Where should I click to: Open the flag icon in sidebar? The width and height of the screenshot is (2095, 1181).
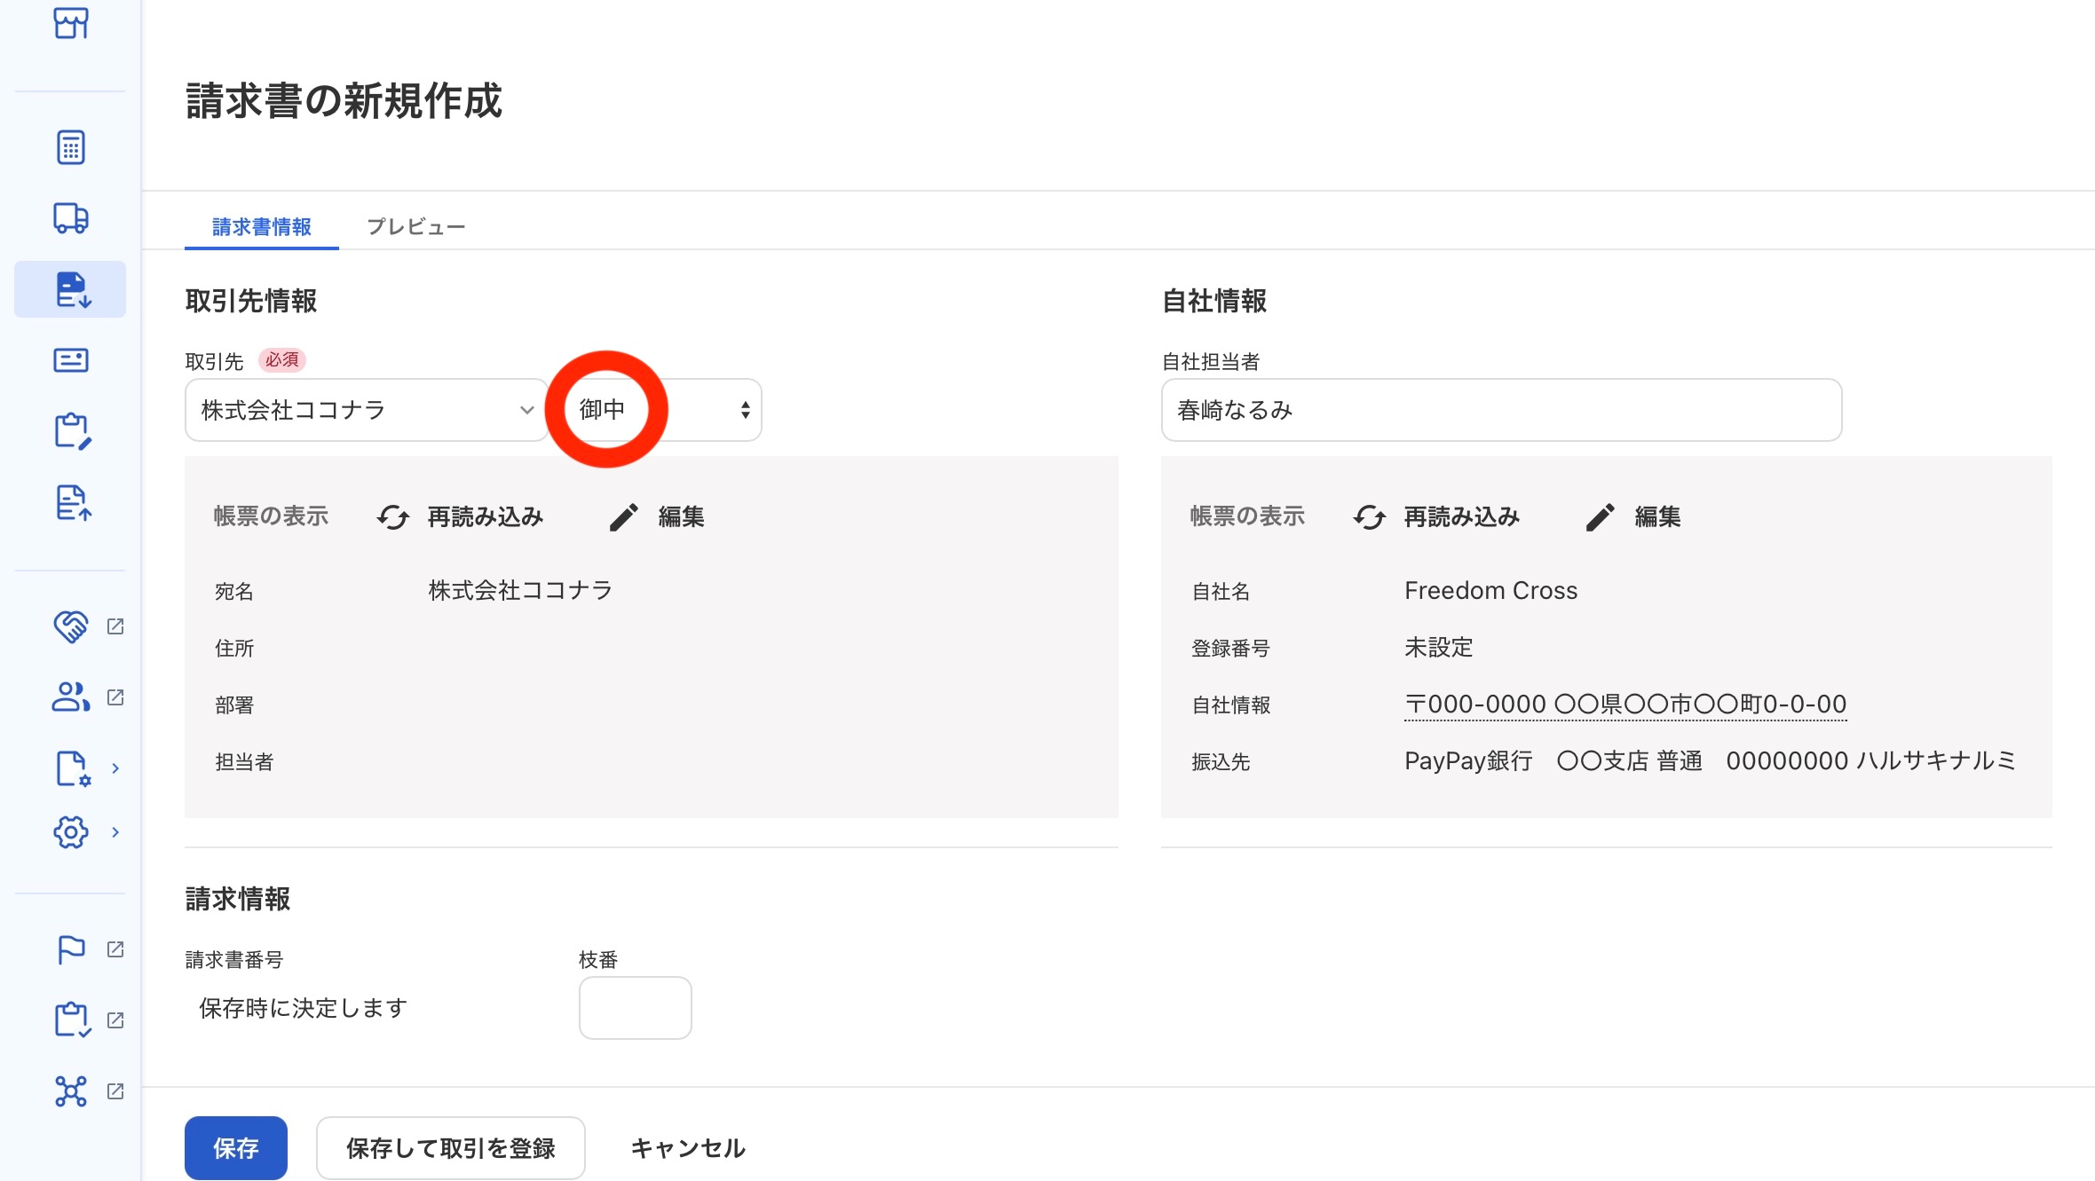pos(71,949)
